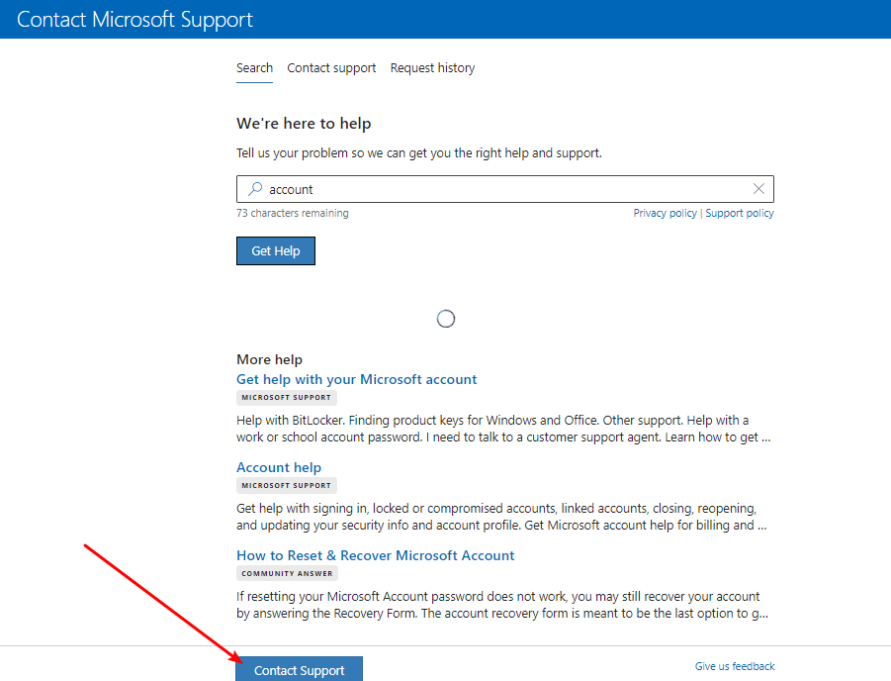Click the 'Get help with signing in' description snippet
Screen dimensions: 891x681
tap(501, 517)
